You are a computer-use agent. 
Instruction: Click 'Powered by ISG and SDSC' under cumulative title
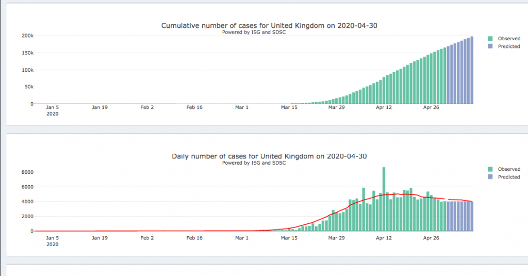254,32
